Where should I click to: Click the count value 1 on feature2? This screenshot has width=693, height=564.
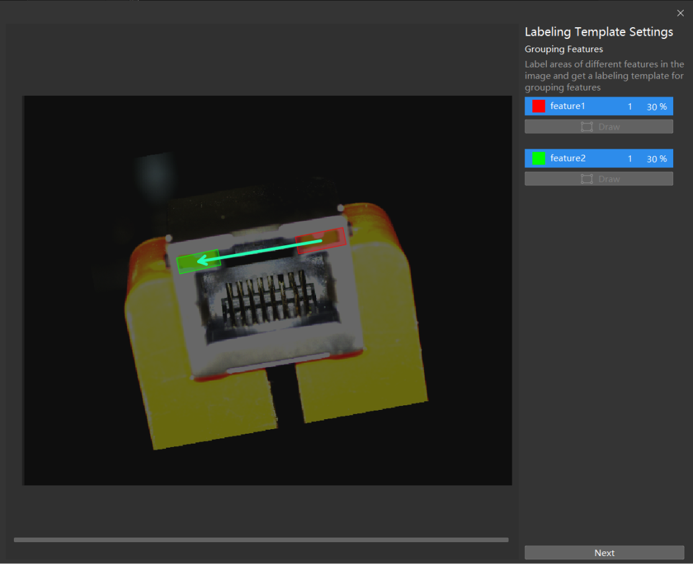tap(630, 159)
